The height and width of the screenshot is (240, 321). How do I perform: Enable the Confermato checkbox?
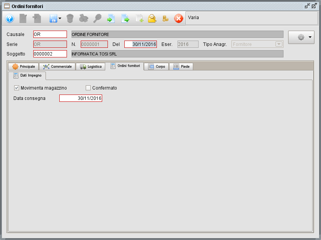88,88
